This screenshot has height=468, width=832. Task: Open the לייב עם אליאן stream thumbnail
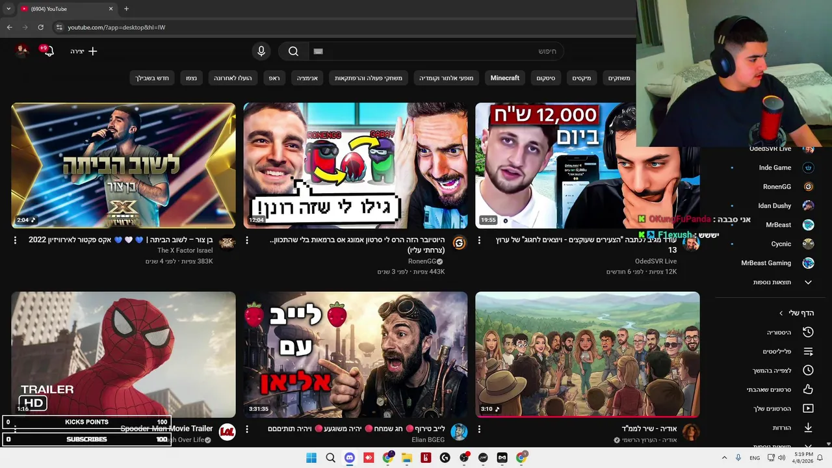coord(356,354)
